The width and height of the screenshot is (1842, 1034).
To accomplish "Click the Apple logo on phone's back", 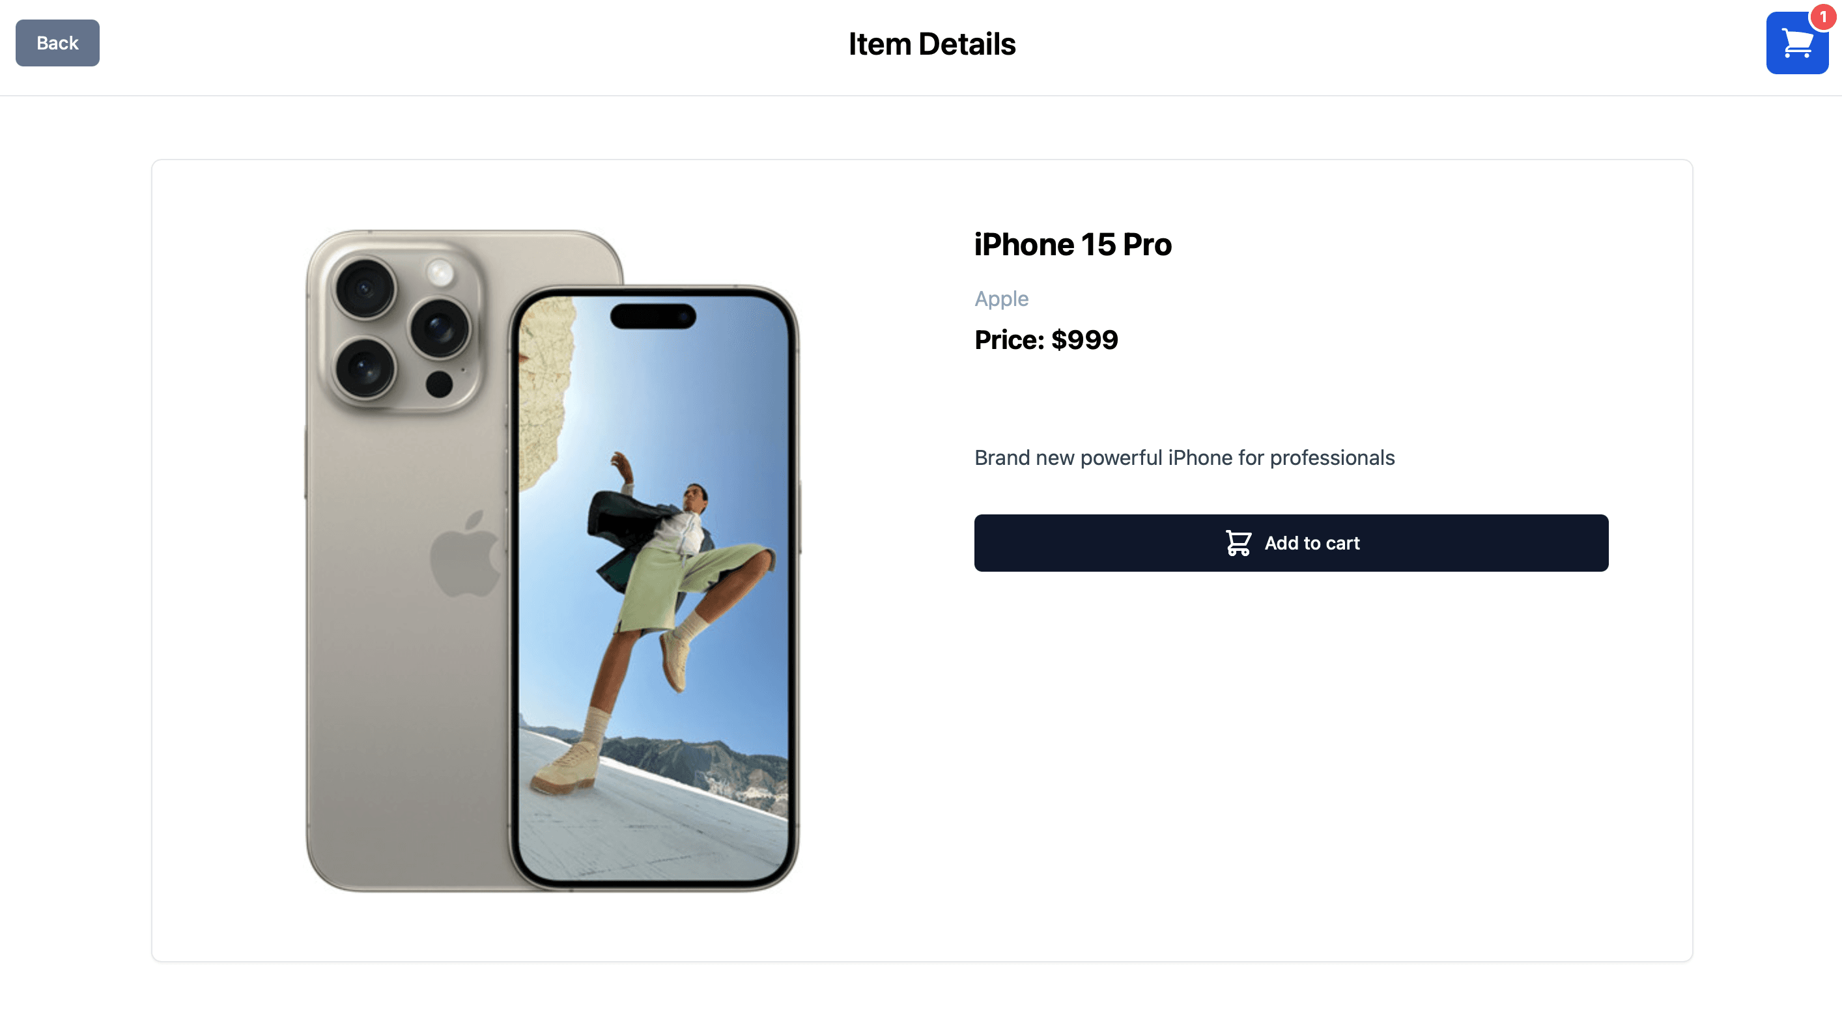I will [x=466, y=553].
